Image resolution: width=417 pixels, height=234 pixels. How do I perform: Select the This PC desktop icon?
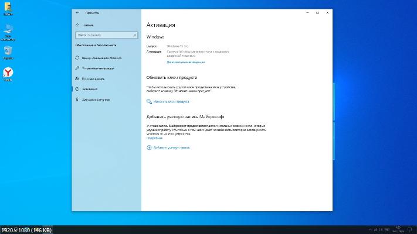click(8, 32)
